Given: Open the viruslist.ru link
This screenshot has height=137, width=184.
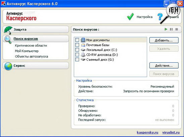Looking at the screenshot, I should [x=171, y=132].
